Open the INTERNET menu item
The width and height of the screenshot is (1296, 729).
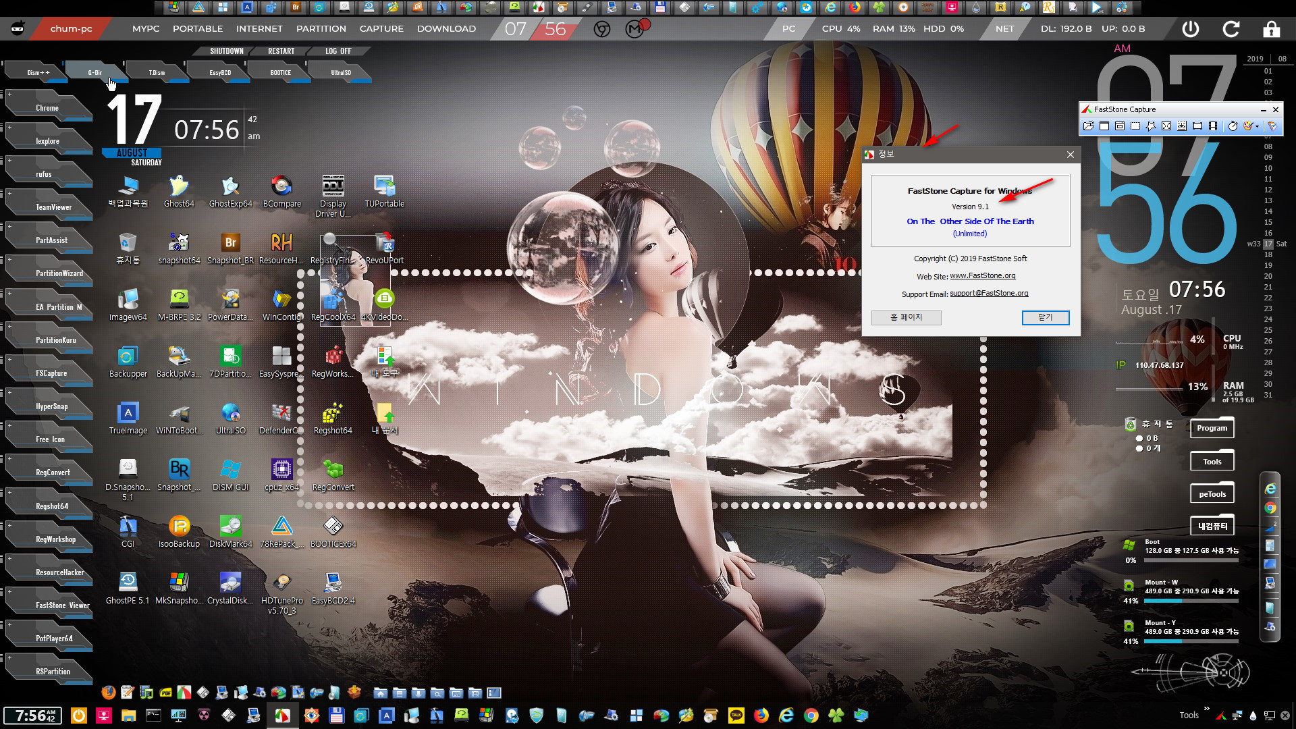(259, 29)
